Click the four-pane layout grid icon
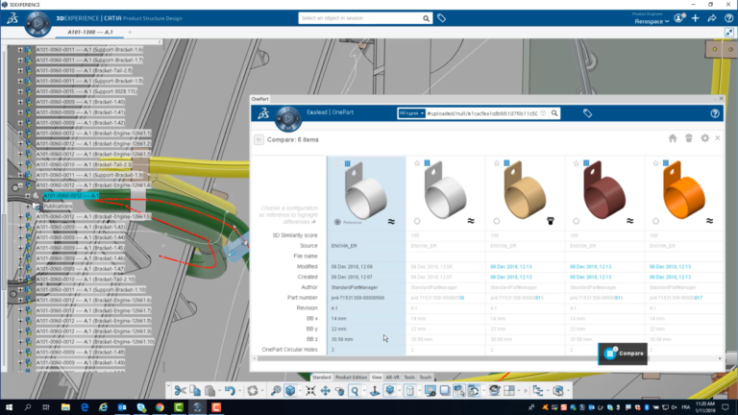This screenshot has width=738, height=415. [x=509, y=391]
